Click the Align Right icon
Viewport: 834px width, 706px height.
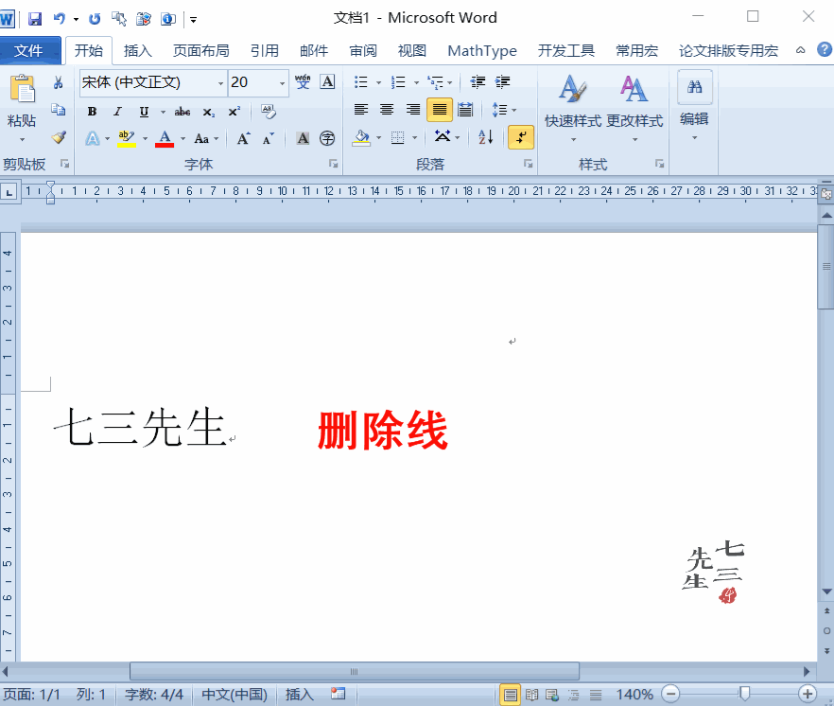click(x=412, y=110)
